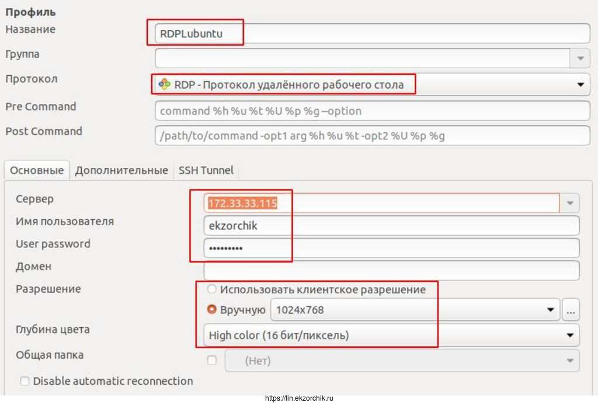Click the 'Имя пользователя' field with ekzorchik

pyautogui.click(x=391, y=226)
